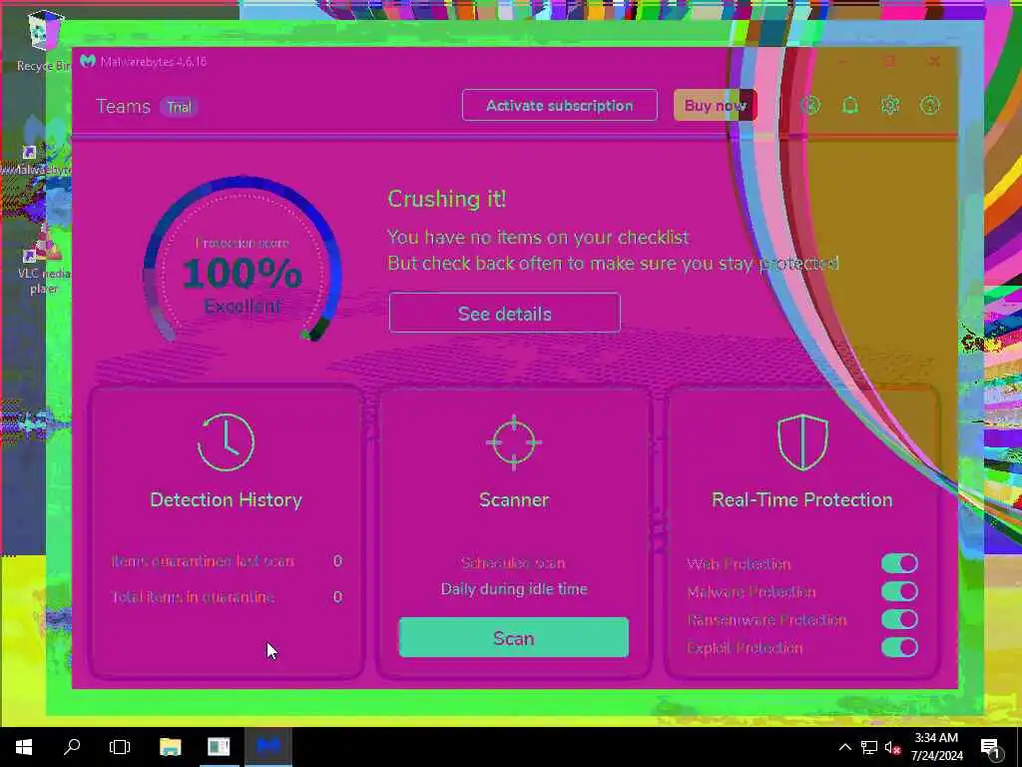Open the taskbar search magnifier
The height and width of the screenshot is (767, 1022).
(72, 747)
